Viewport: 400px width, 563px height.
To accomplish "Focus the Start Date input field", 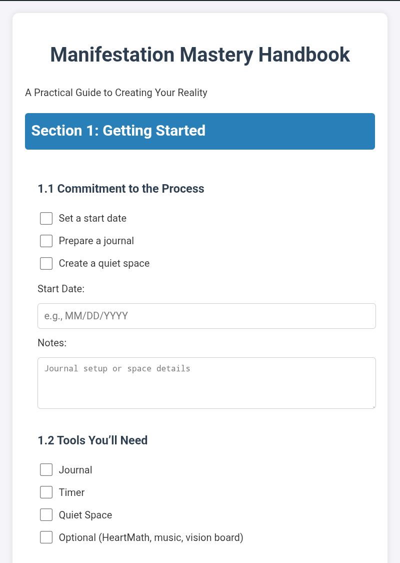I will pos(206,316).
